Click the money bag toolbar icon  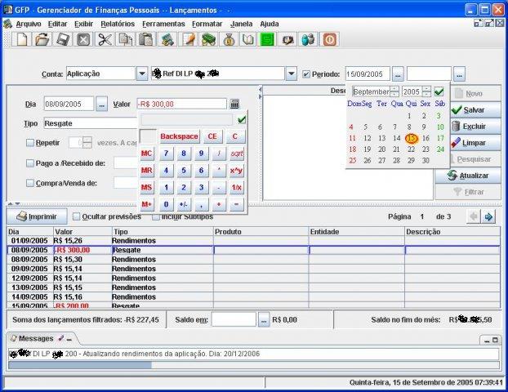pos(228,39)
